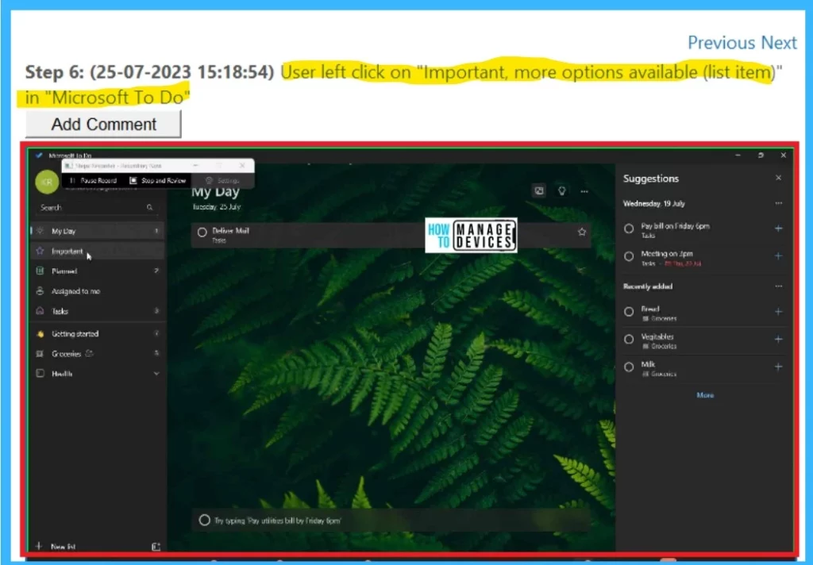Add Meeting on 3pm to My Day

[778, 256]
